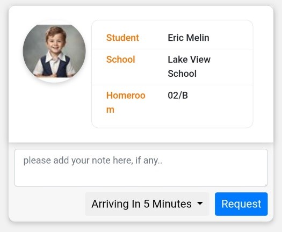Click the orange Homeroom label
Screen dimensions: 282x232
point(126,103)
